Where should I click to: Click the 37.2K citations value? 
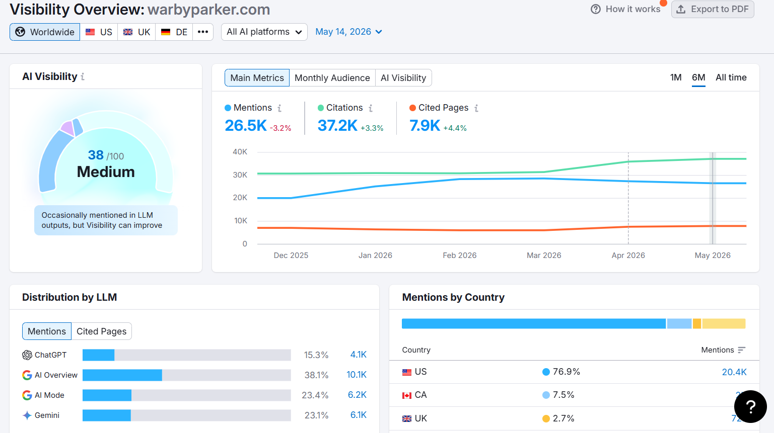(337, 125)
